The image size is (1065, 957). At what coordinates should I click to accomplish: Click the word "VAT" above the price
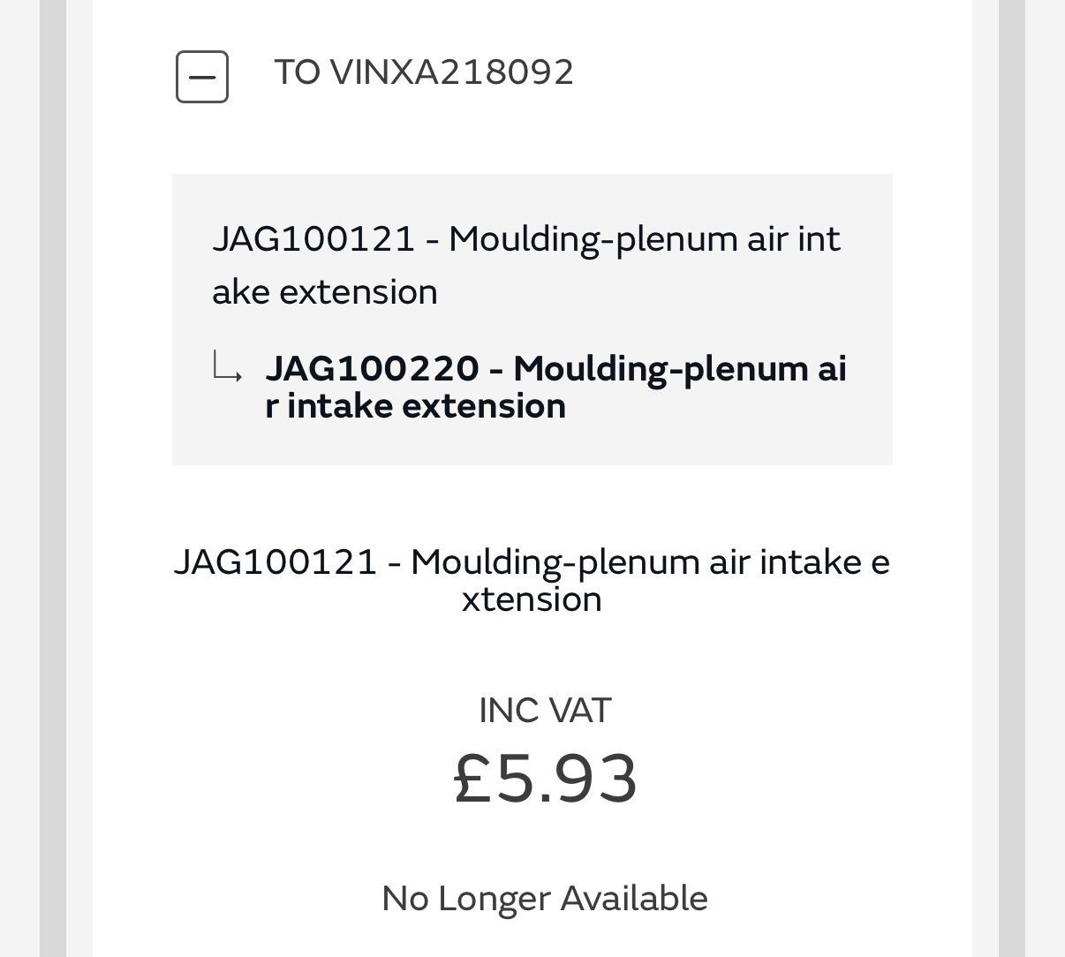click(580, 711)
